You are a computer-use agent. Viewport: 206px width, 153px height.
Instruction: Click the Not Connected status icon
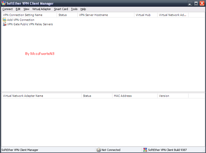tap(98, 150)
